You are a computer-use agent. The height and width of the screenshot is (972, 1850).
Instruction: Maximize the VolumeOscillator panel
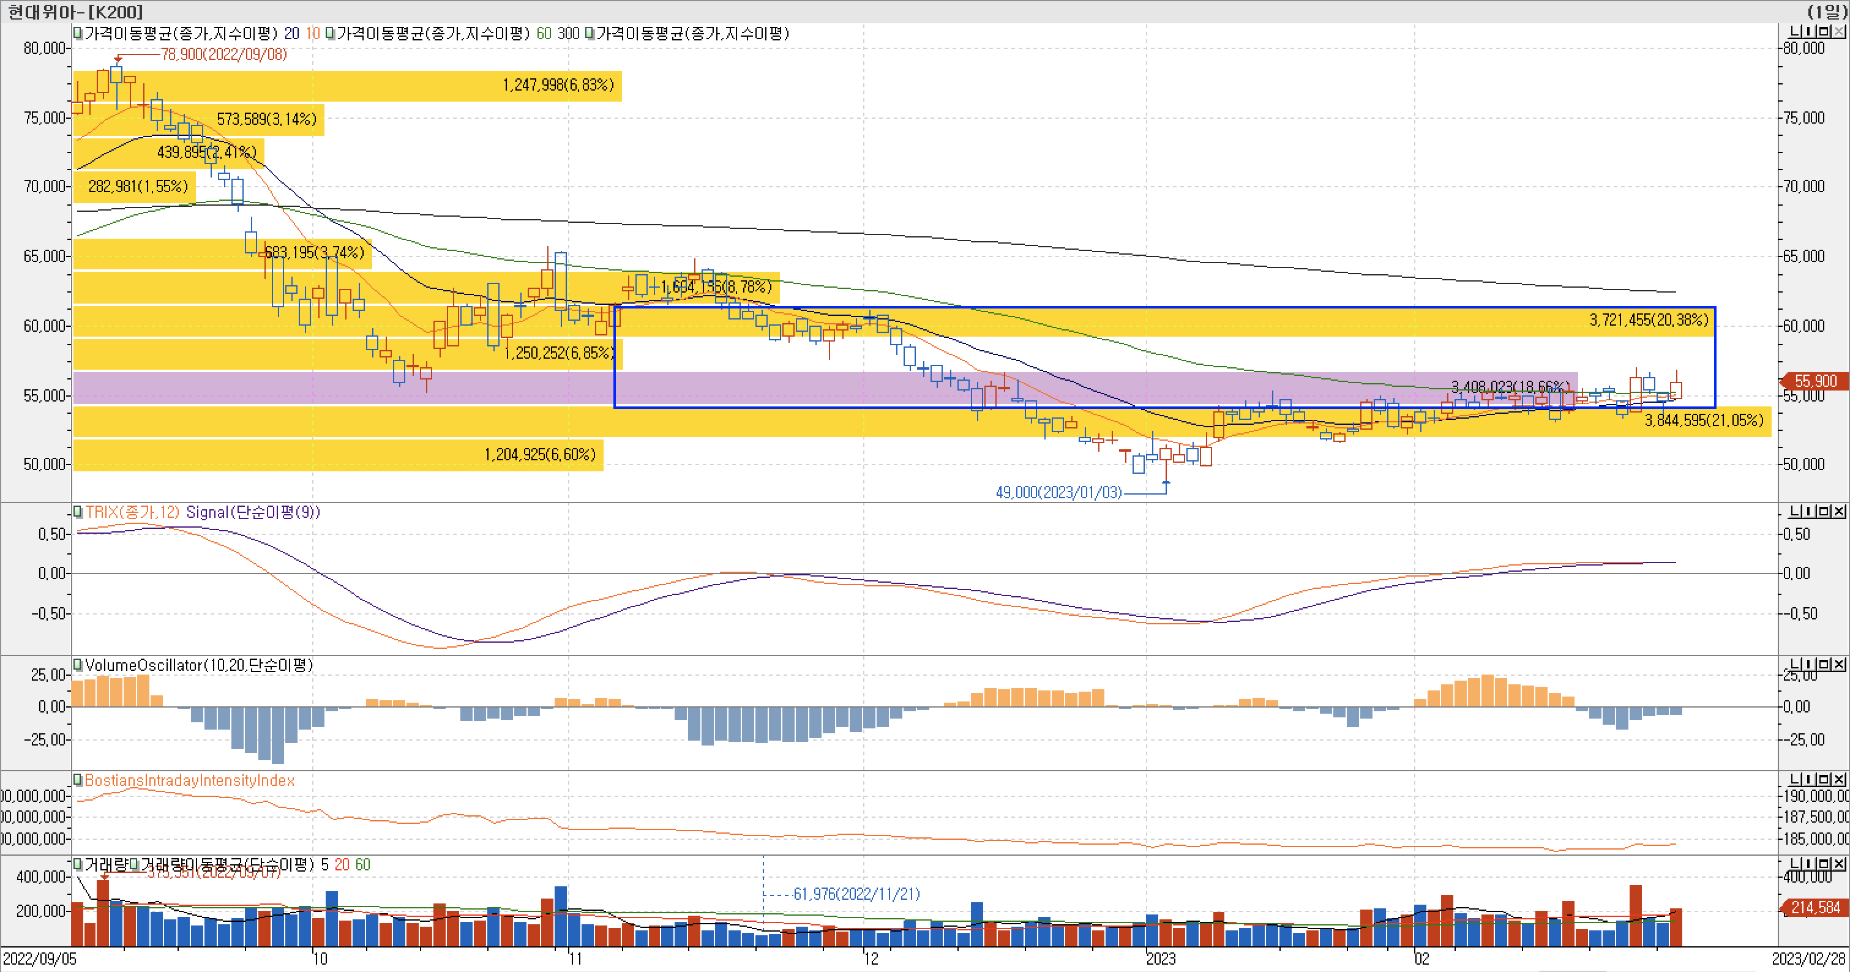click(1826, 664)
